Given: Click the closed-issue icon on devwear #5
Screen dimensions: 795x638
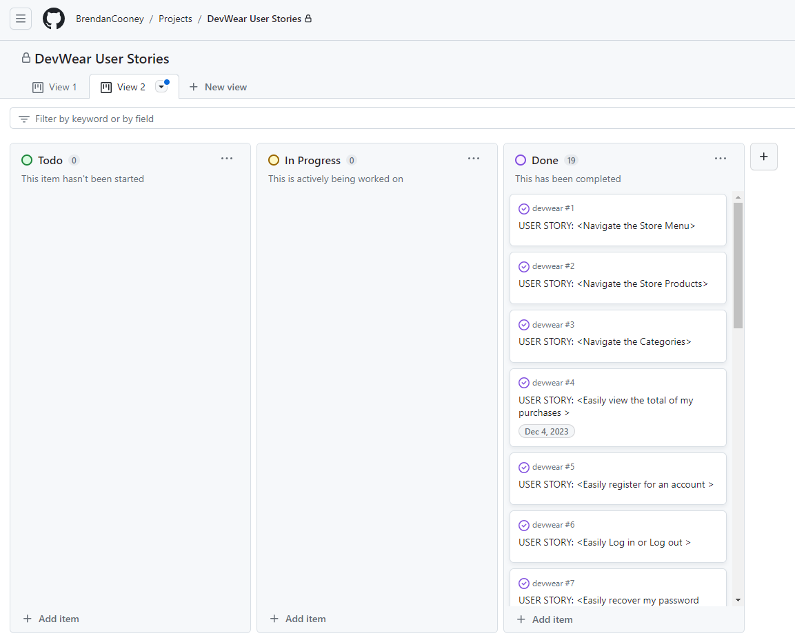Looking at the screenshot, I should (524, 468).
